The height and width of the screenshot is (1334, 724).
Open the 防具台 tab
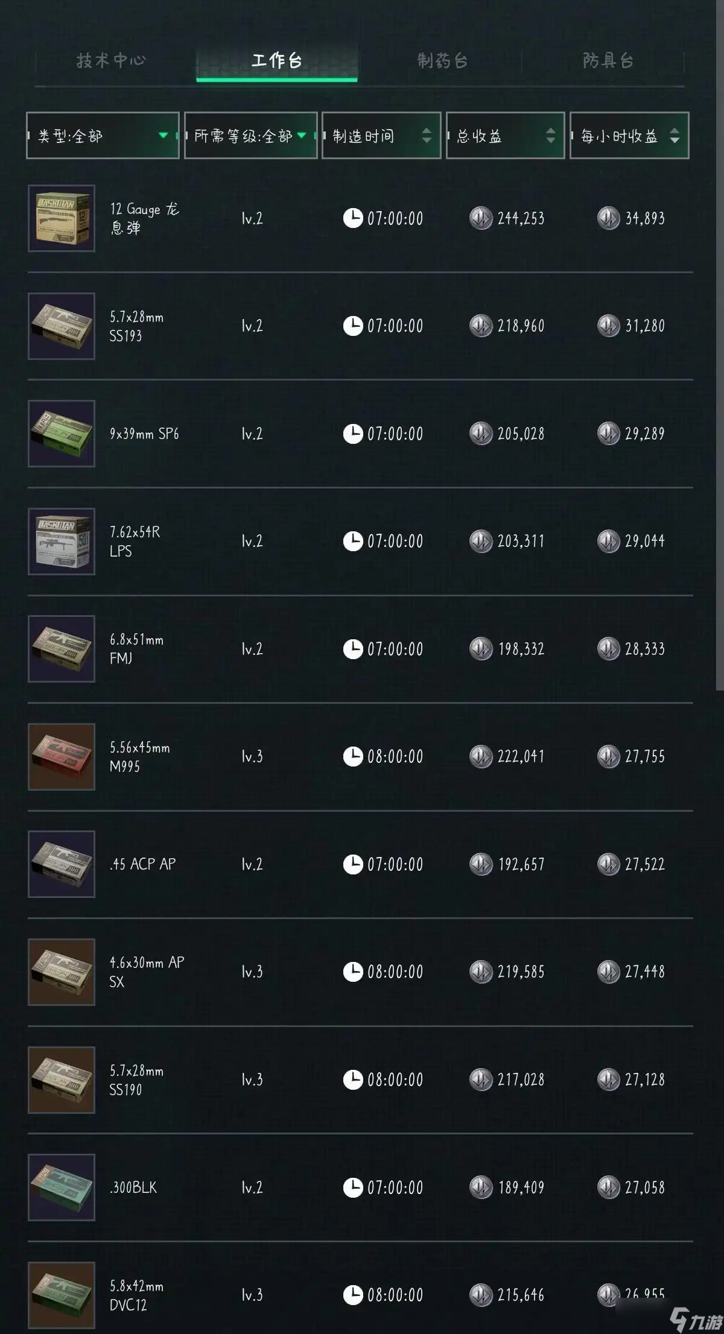tap(608, 60)
